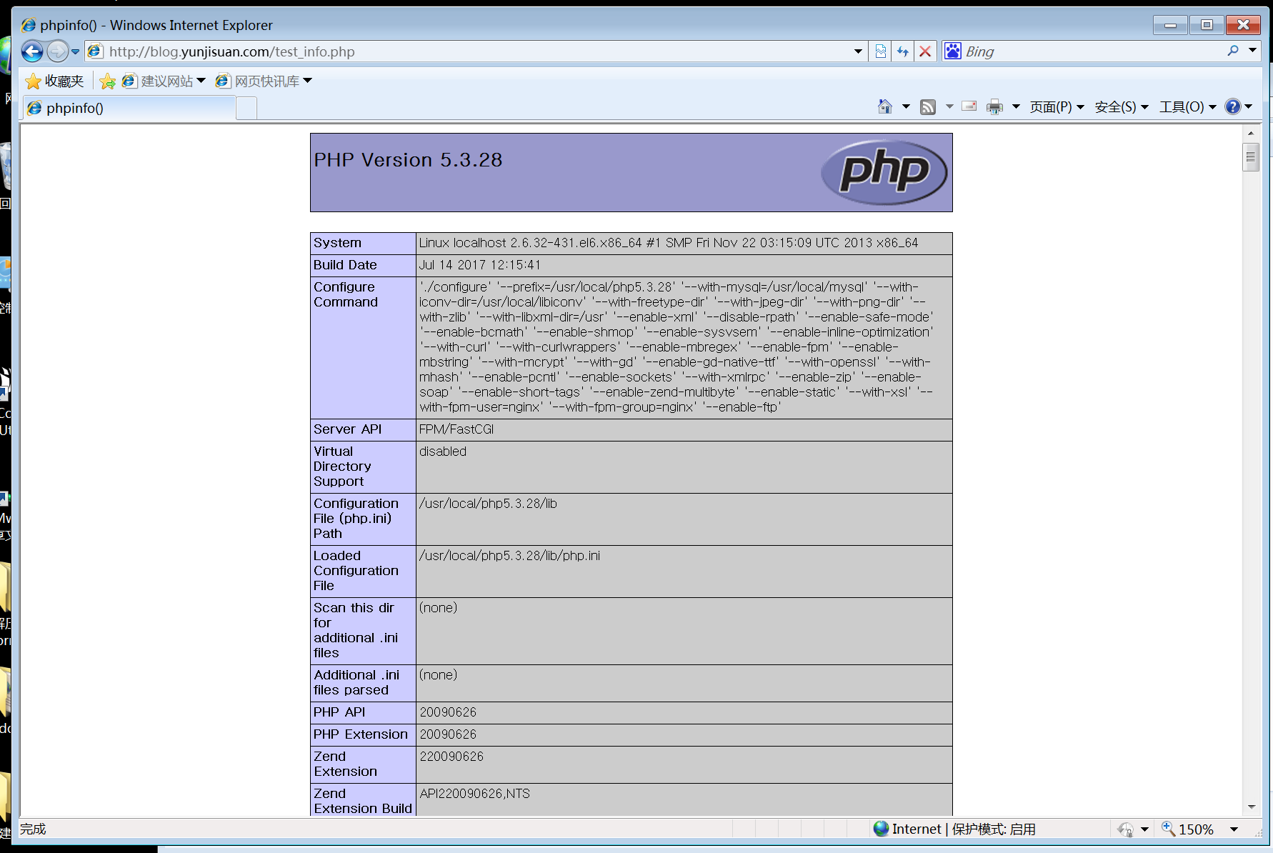
Task: Open the 收藏夹 Favorites button
Action: pyautogui.click(x=55, y=81)
